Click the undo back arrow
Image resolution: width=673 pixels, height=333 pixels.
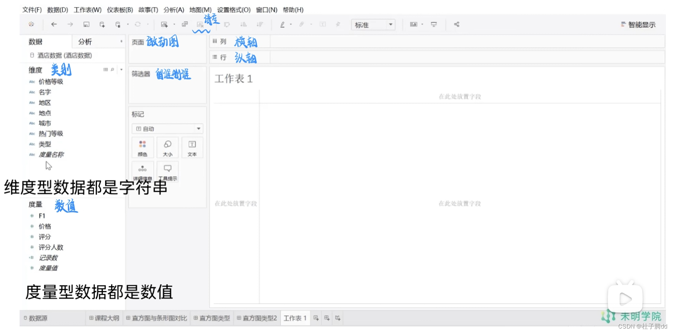(54, 24)
